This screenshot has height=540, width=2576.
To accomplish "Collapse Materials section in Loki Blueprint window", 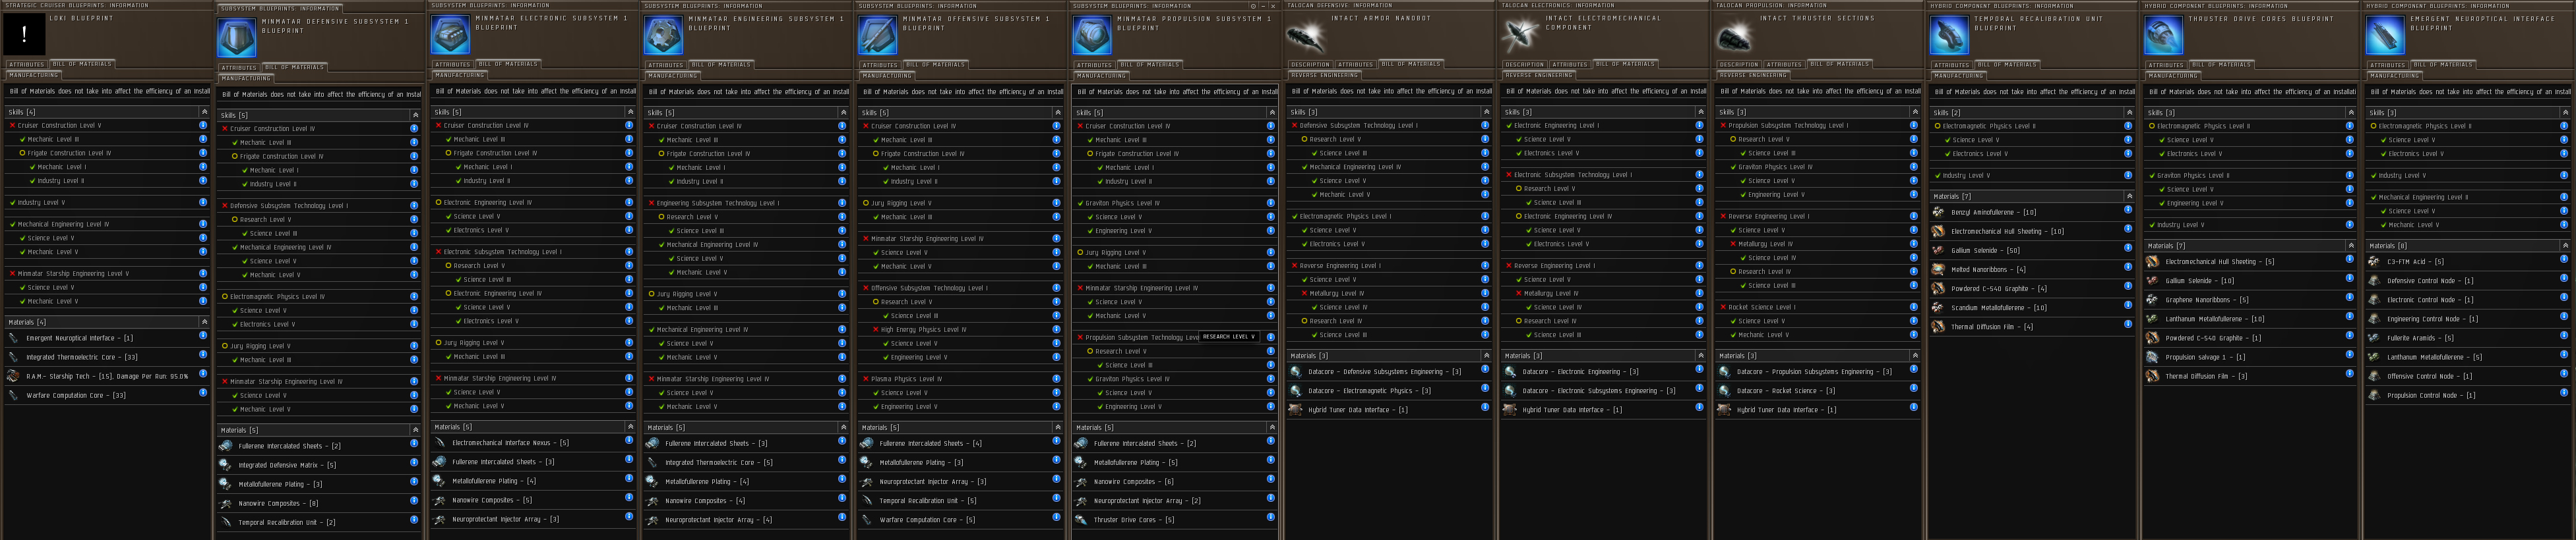I will [x=204, y=323].
